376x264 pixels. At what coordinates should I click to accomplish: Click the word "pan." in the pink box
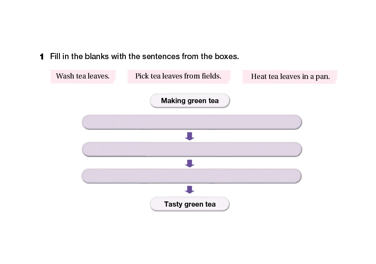[322, 77]
